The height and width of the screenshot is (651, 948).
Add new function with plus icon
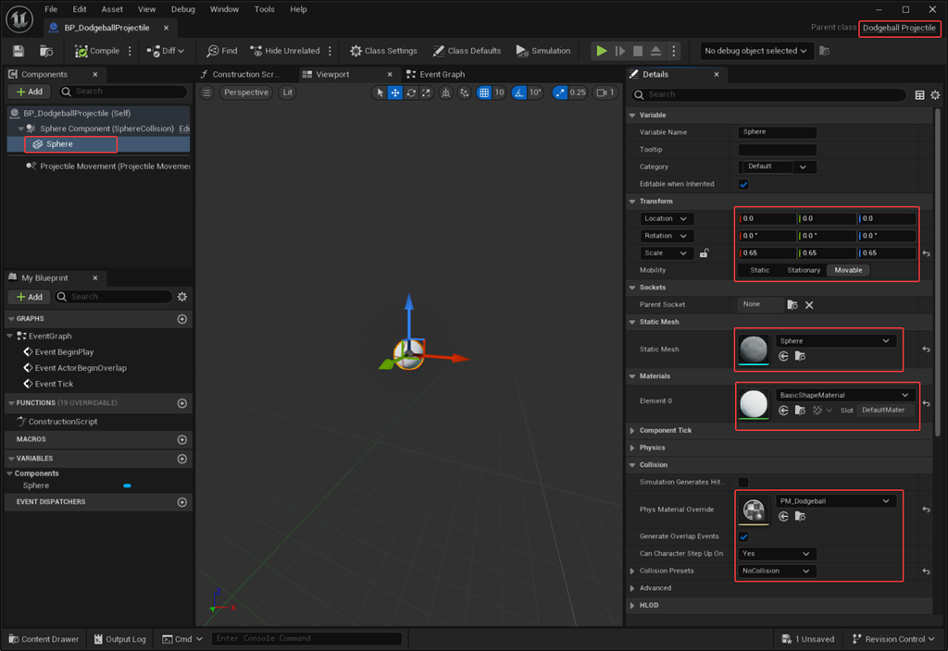coord(182,404)
